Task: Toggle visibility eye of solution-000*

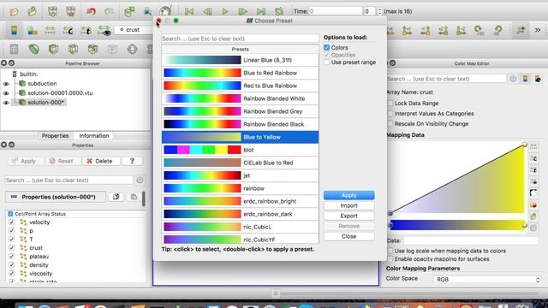Action: pos(6,103)
